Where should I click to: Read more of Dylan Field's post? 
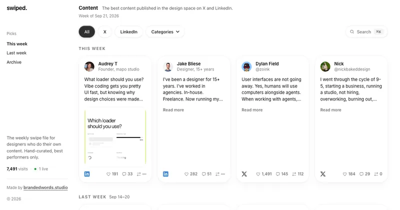252,110
